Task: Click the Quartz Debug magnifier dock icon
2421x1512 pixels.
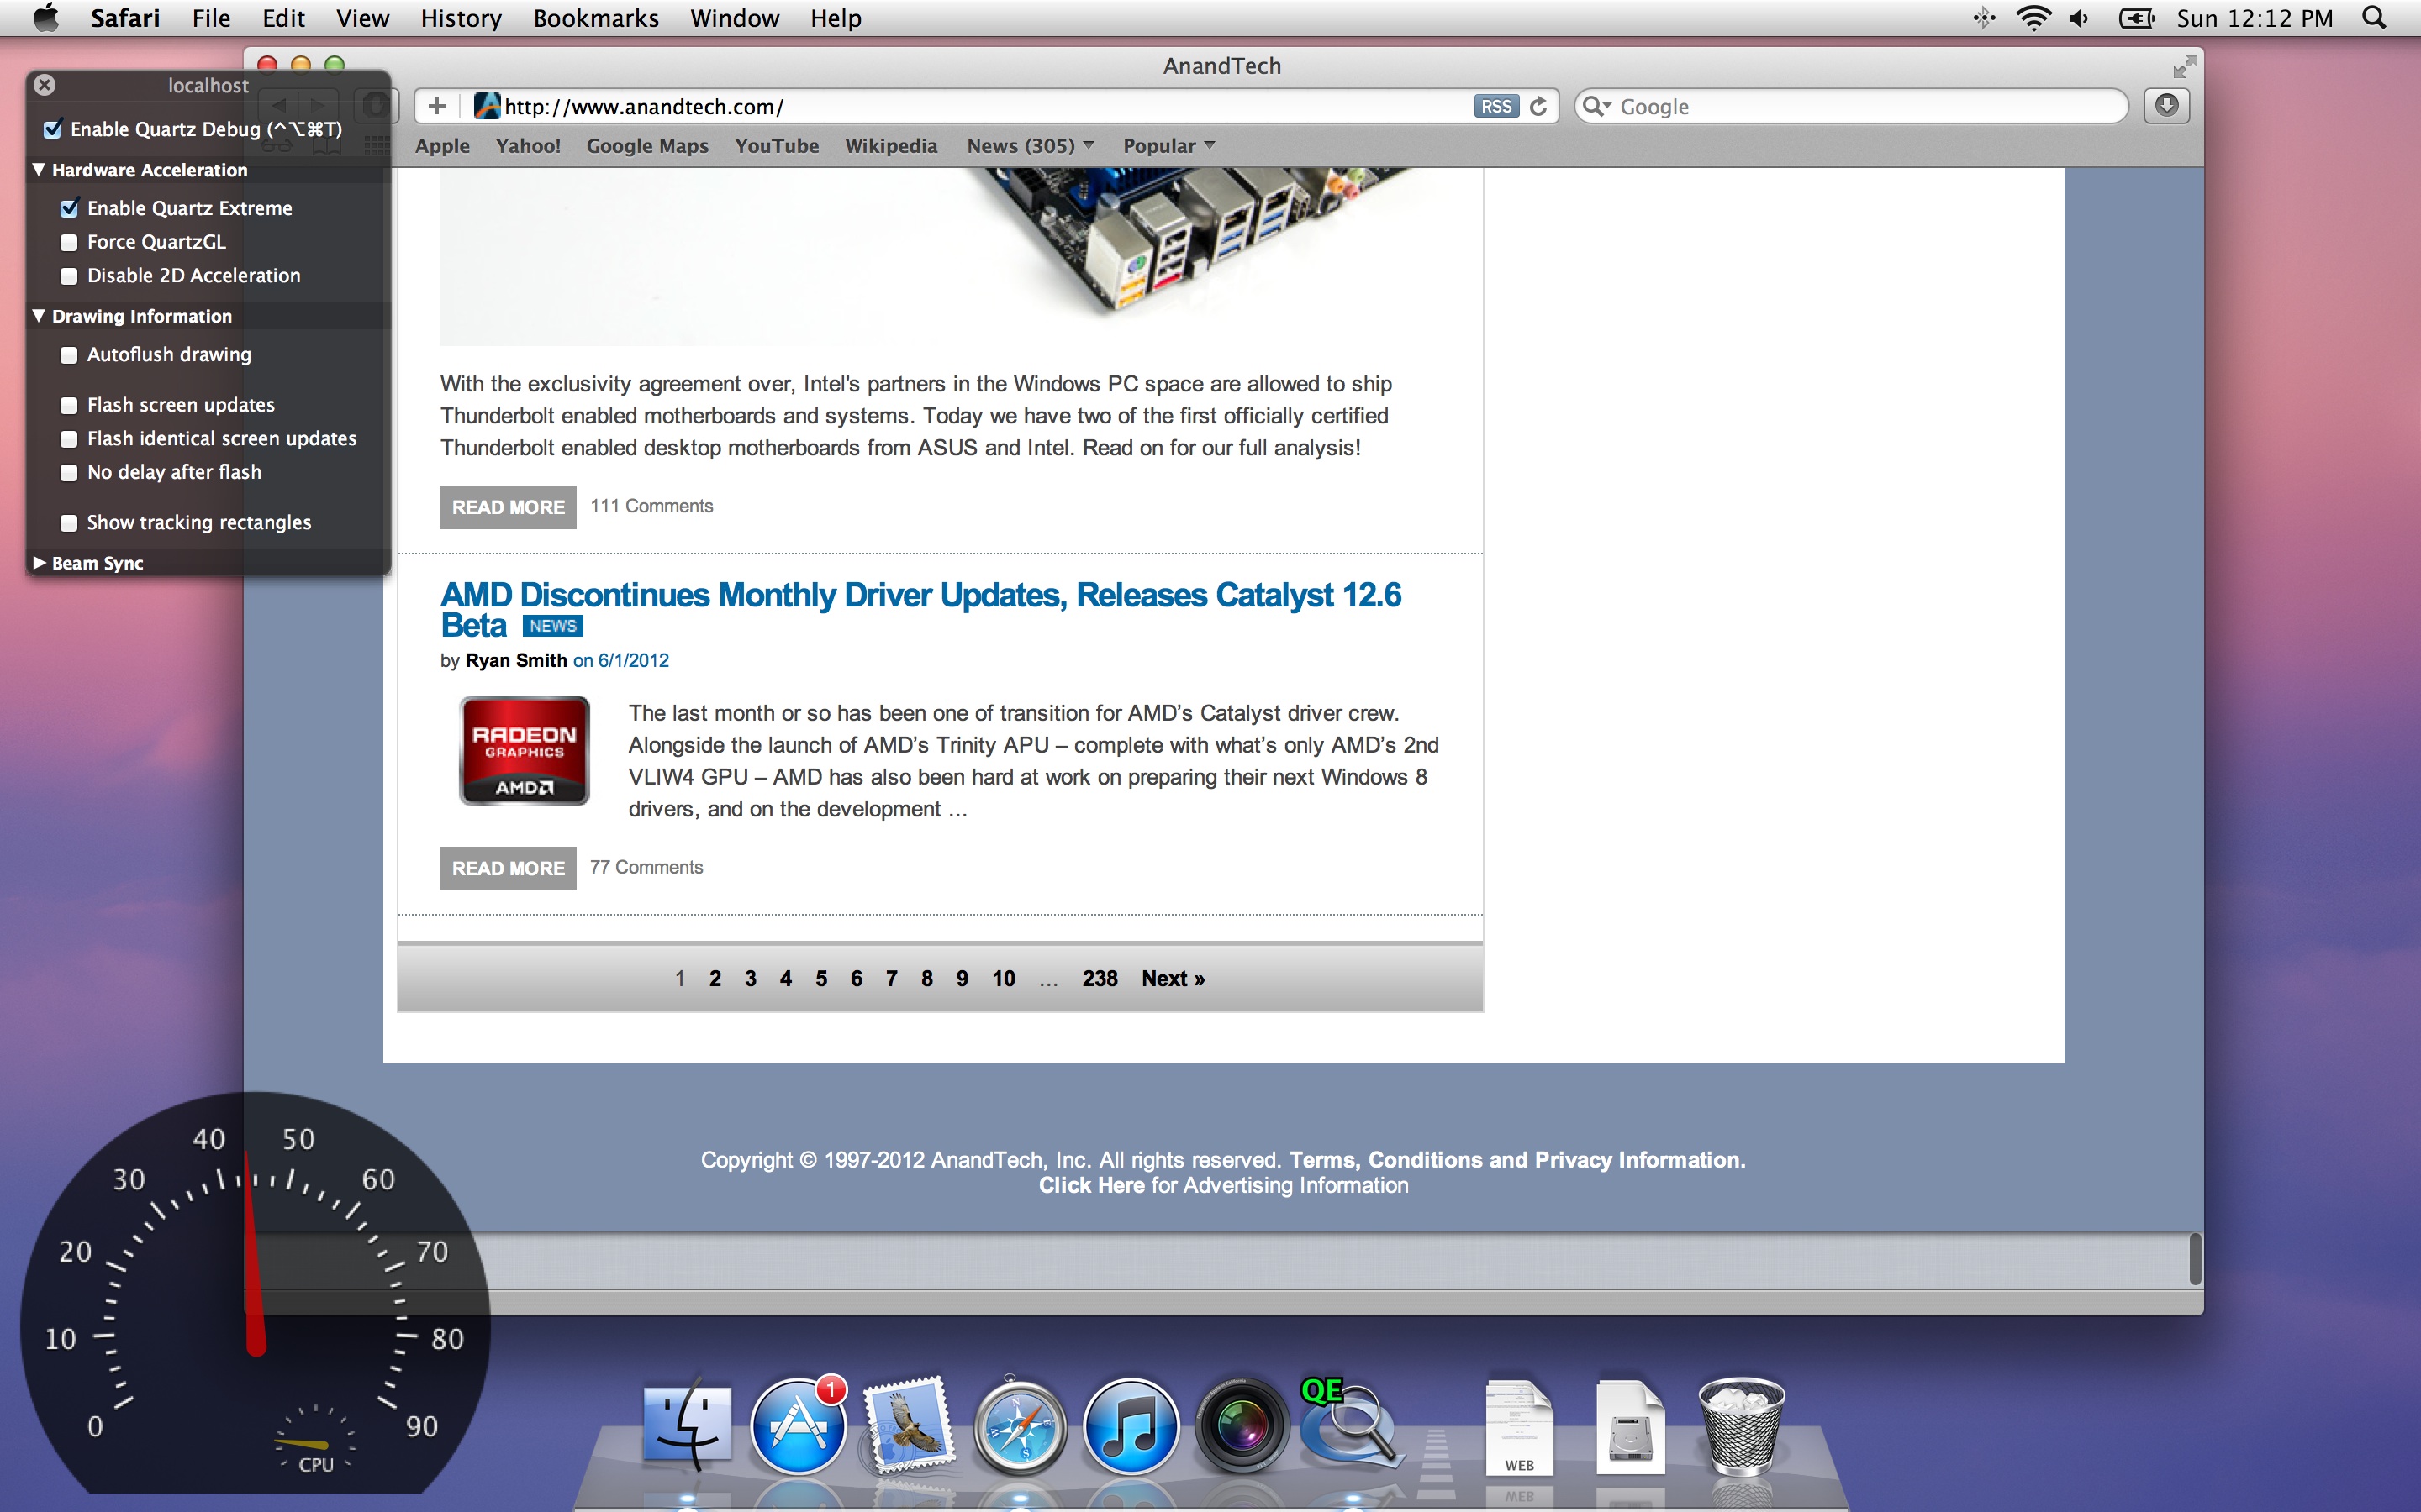Action: tap(1351, 1424)
